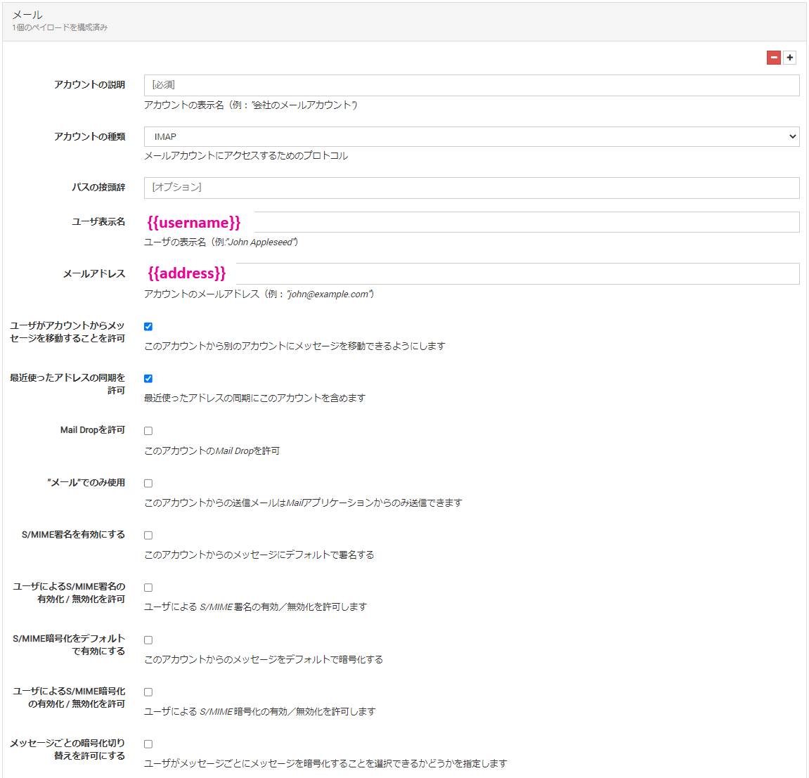Viewport: 809px width, 778px height.
Task: Click the {{address}} placeholder text
Action: [x=187, y=273]
